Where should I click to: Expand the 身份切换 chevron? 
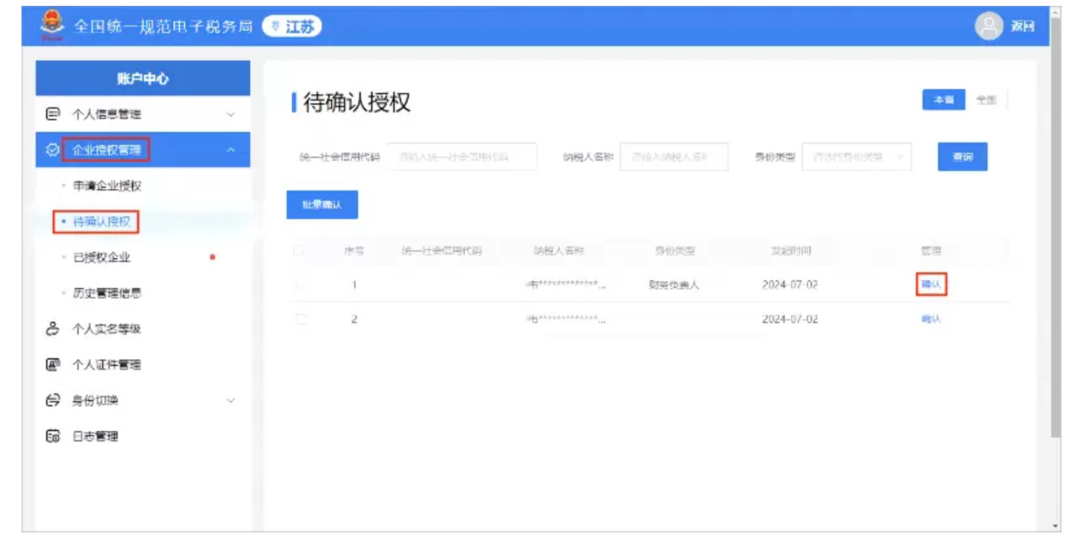[230, 400]
